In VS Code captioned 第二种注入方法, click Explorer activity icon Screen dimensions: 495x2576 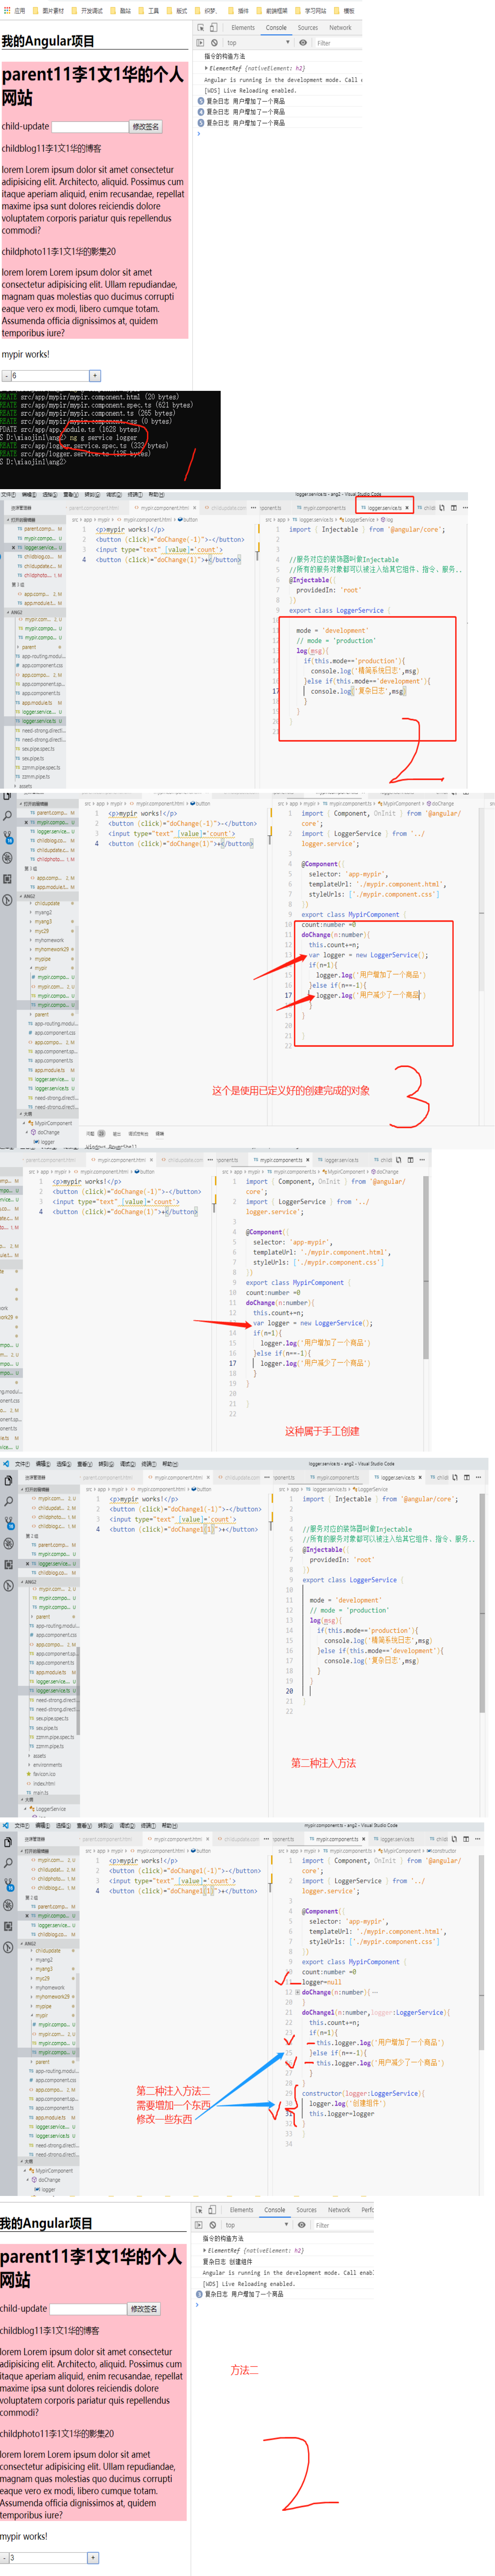coord(8,1480)
